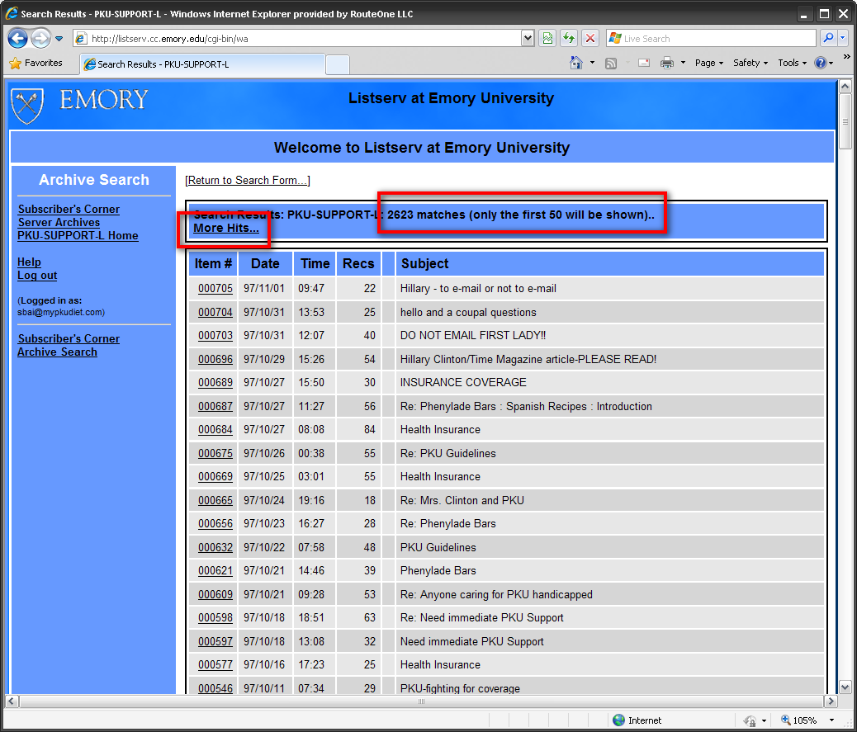
Task: Click the horizontal scrollbar right arrow
Action: 831,701
